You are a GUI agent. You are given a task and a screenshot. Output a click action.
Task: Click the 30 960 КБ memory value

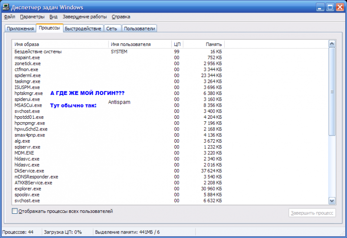[211, 189]
